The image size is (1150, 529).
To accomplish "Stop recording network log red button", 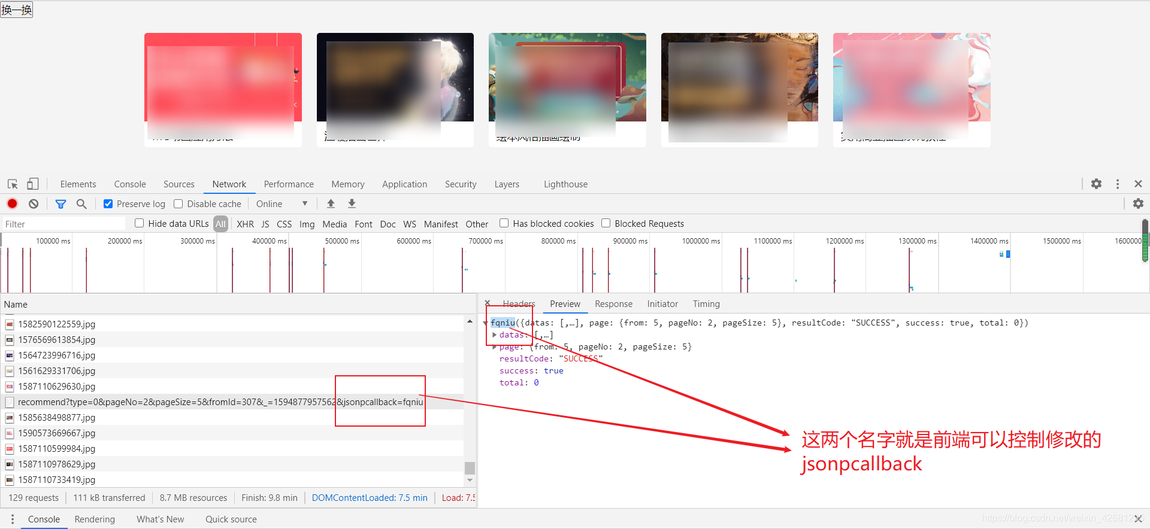I will pyautogui.click(x=12, y=203).
